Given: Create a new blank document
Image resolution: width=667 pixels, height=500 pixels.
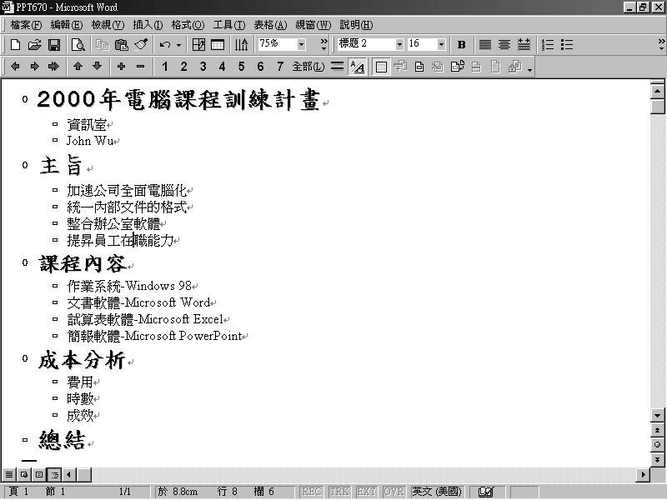Looking at the screenshot, I should click(15, 44).
